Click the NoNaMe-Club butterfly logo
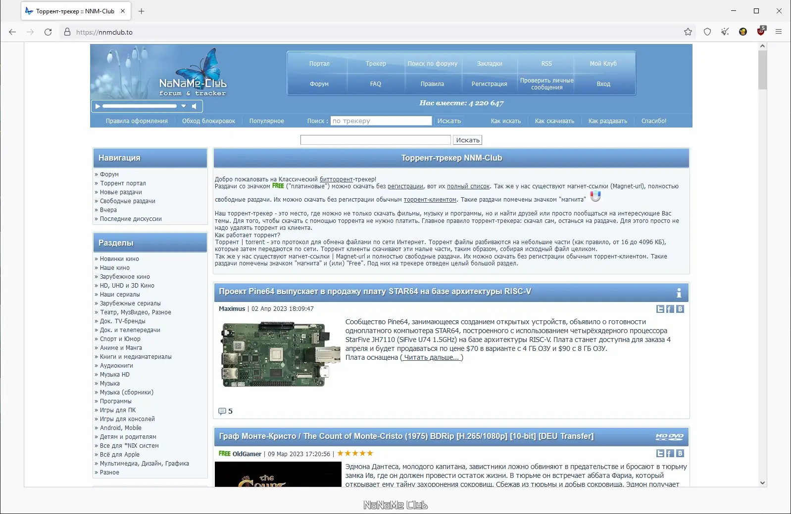This screenshot has height=514, width=791. tap(193, 72)
